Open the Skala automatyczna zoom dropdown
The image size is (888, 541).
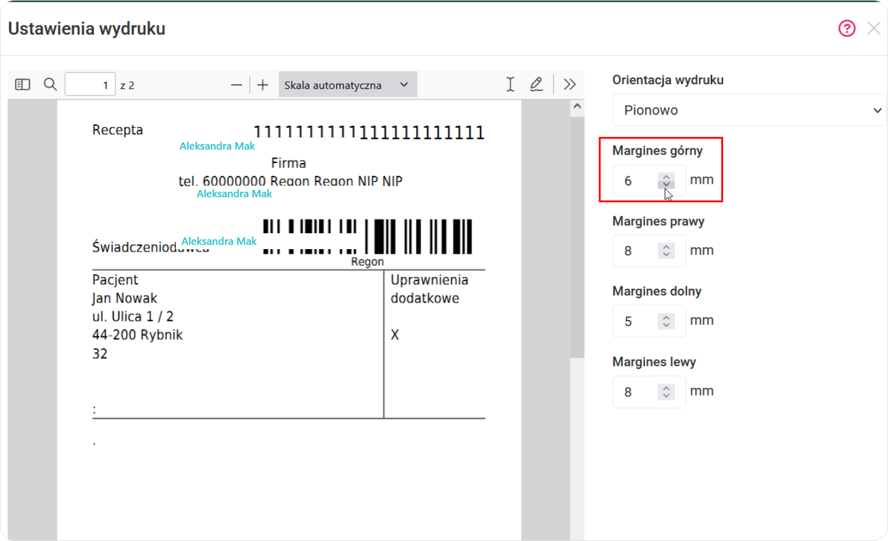(348, 85)
